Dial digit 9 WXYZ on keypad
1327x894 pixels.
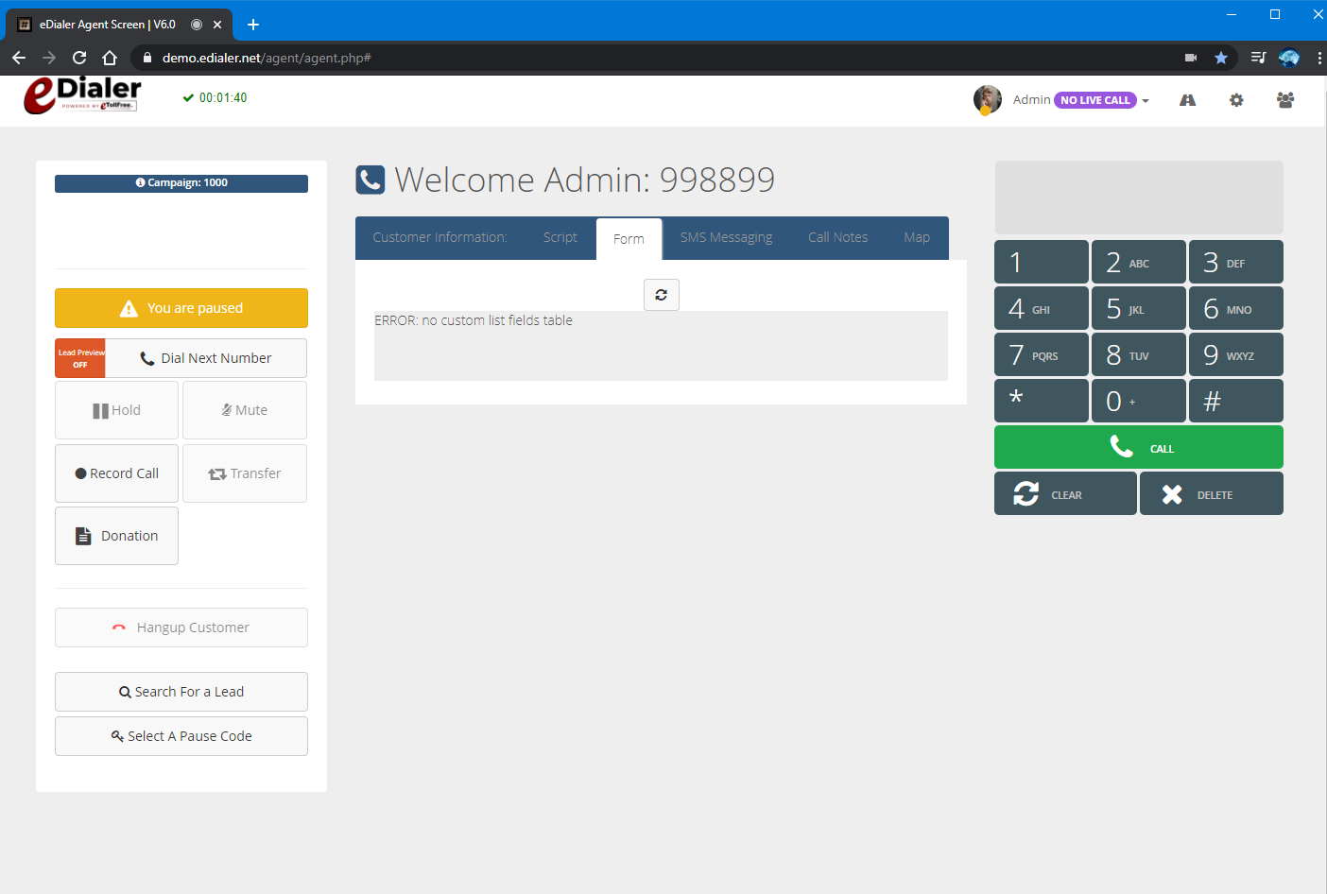point(1236,354)
